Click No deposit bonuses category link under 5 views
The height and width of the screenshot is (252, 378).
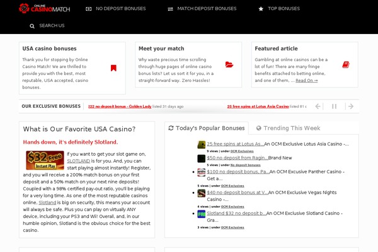246,165
